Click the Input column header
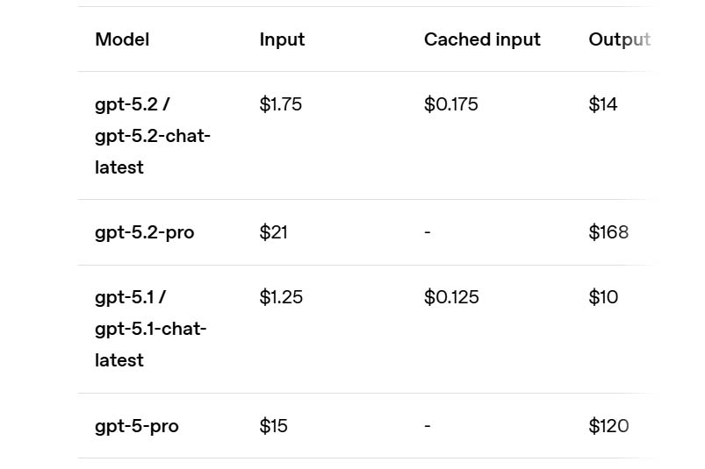 click(282, 39)
